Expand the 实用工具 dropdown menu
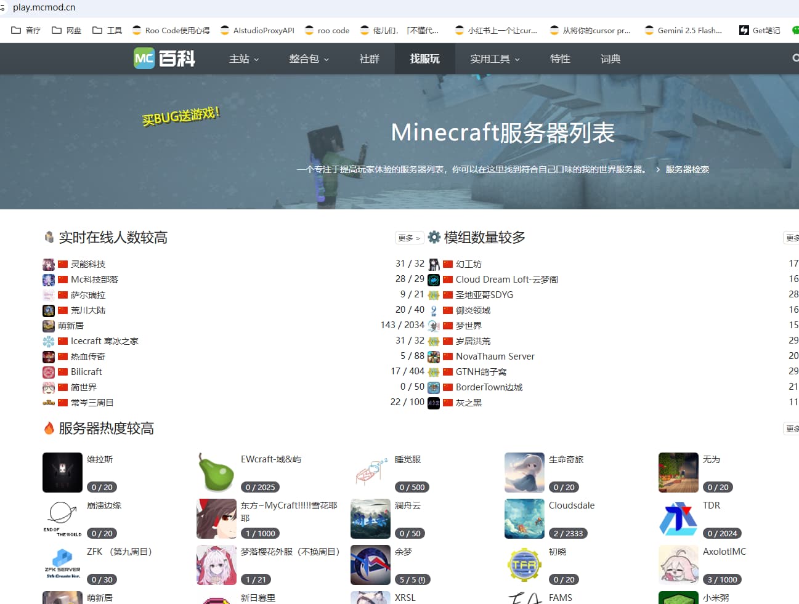The image size is (799, 604). click(495, 58)
